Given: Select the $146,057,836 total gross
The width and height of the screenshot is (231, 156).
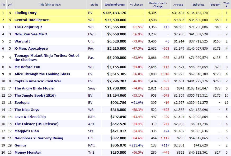Looking at the screenshot, I should [197, 49].
